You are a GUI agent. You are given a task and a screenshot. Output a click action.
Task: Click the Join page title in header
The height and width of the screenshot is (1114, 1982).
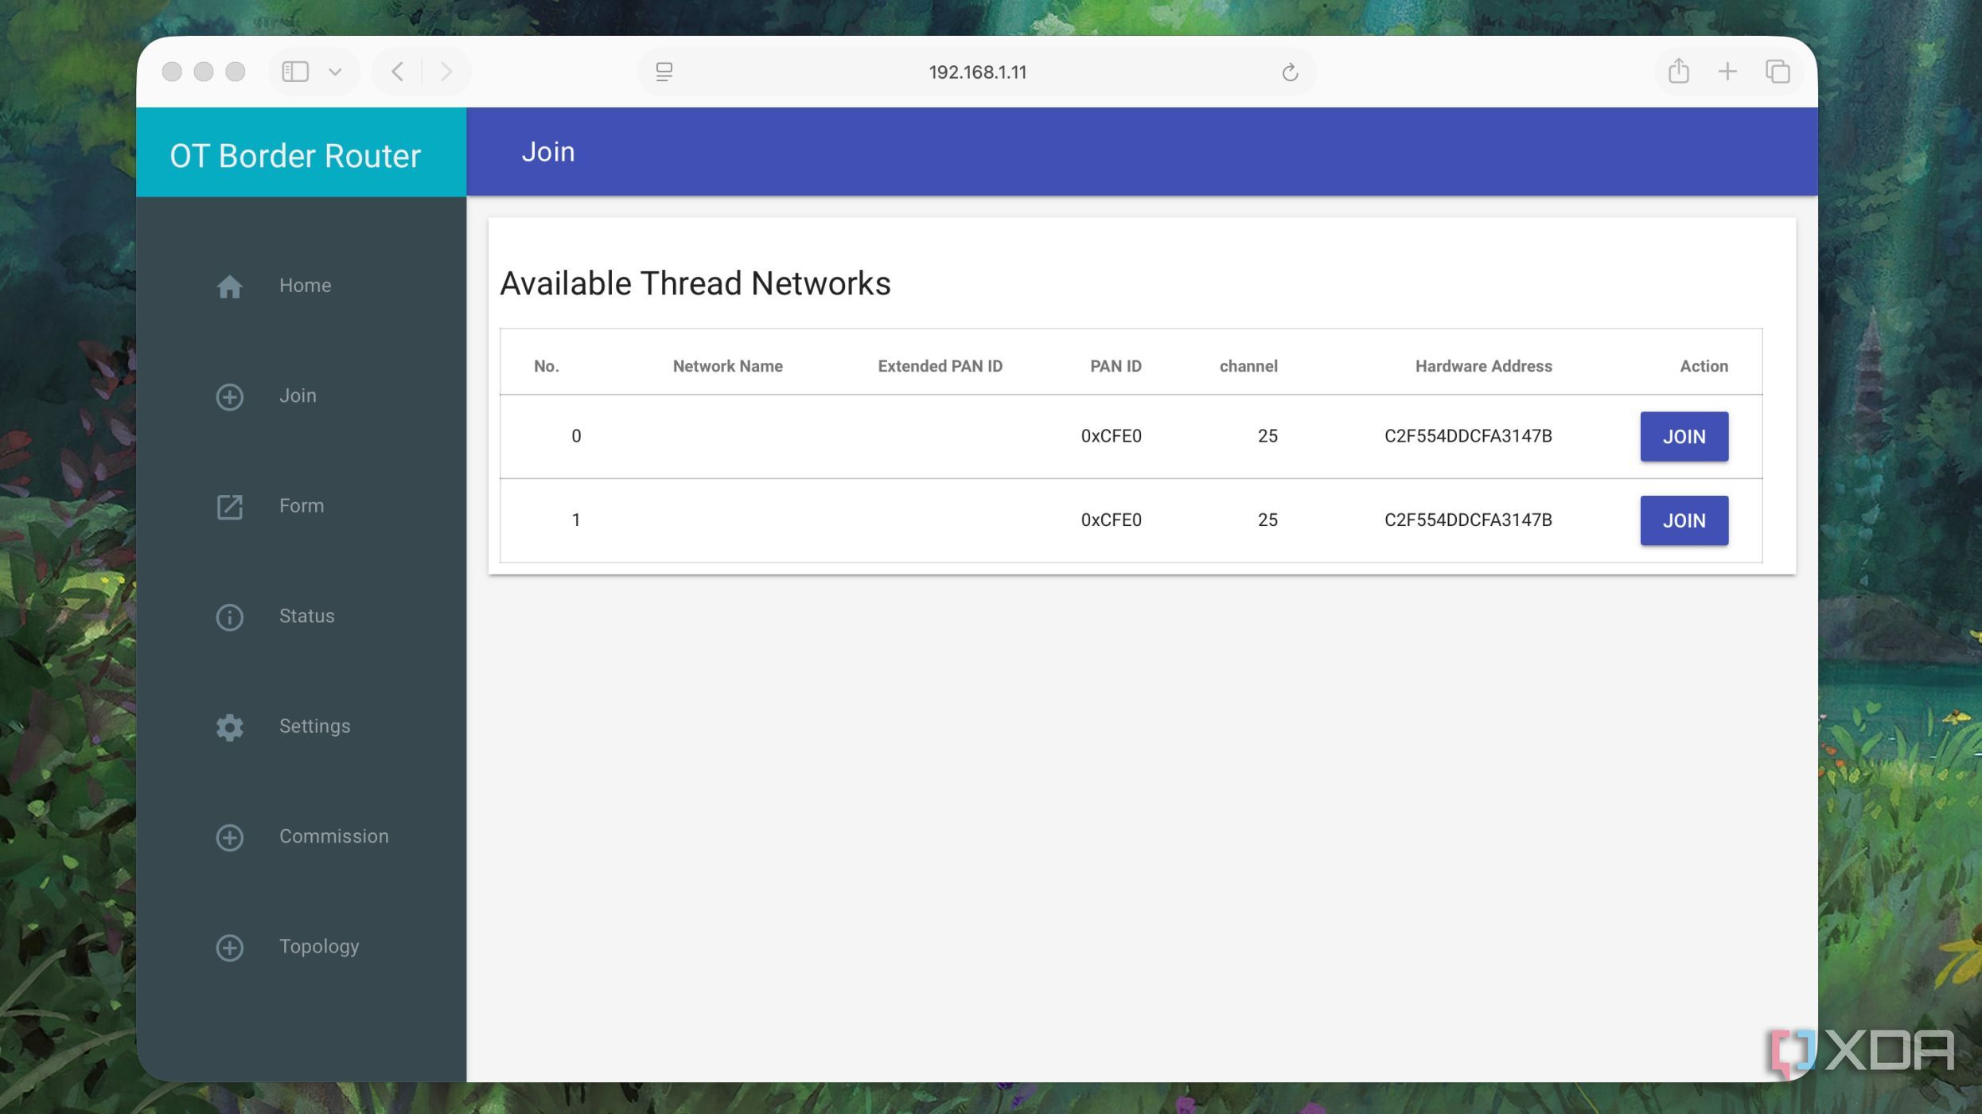coord(548,152)
